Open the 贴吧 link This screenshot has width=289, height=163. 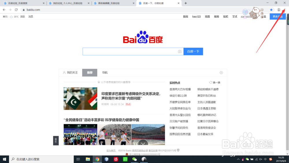tap(226, 17)
